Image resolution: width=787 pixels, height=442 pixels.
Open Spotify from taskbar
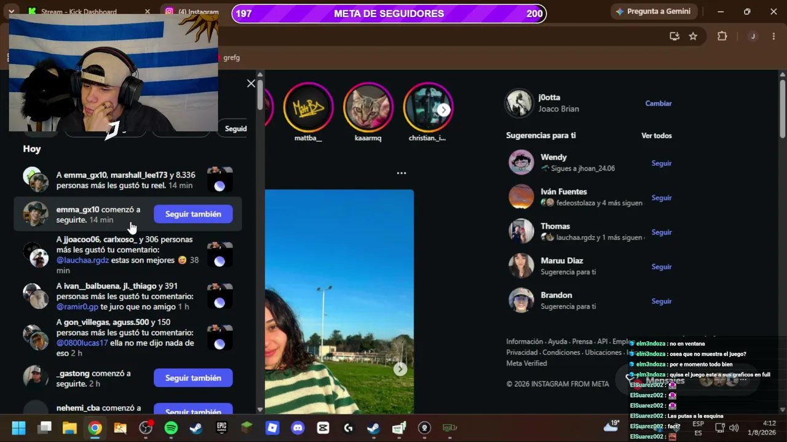click(x=171, y=428)
